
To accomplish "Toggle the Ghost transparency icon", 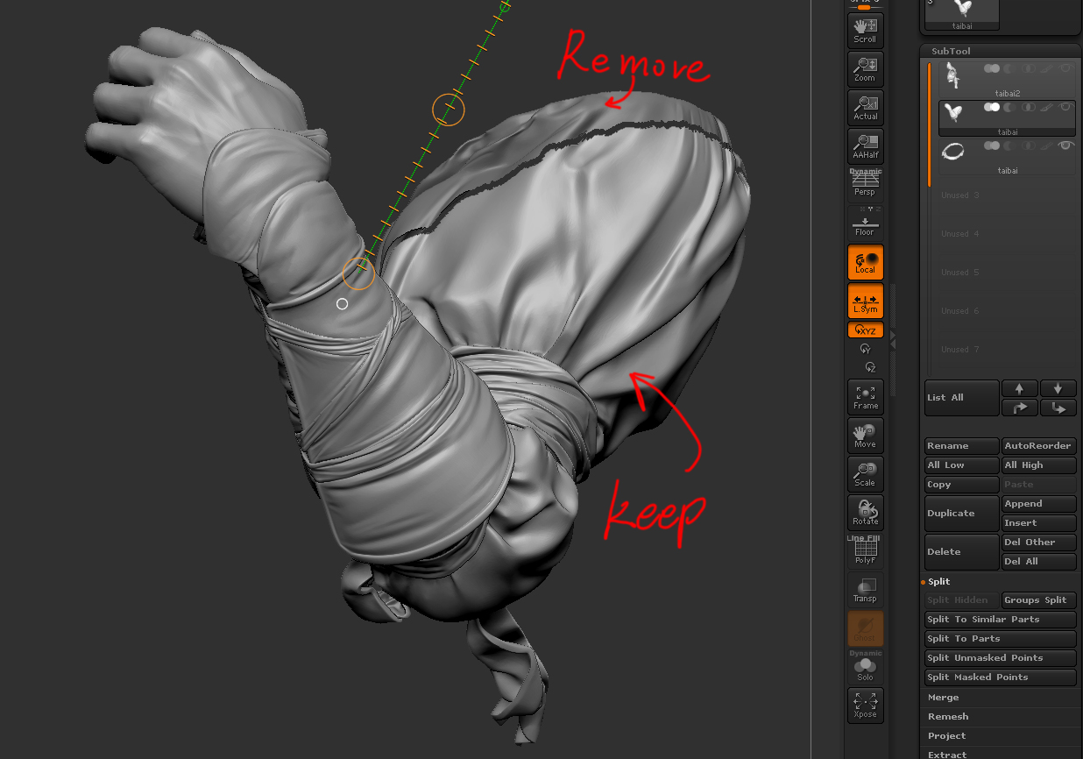I will 865,628.
